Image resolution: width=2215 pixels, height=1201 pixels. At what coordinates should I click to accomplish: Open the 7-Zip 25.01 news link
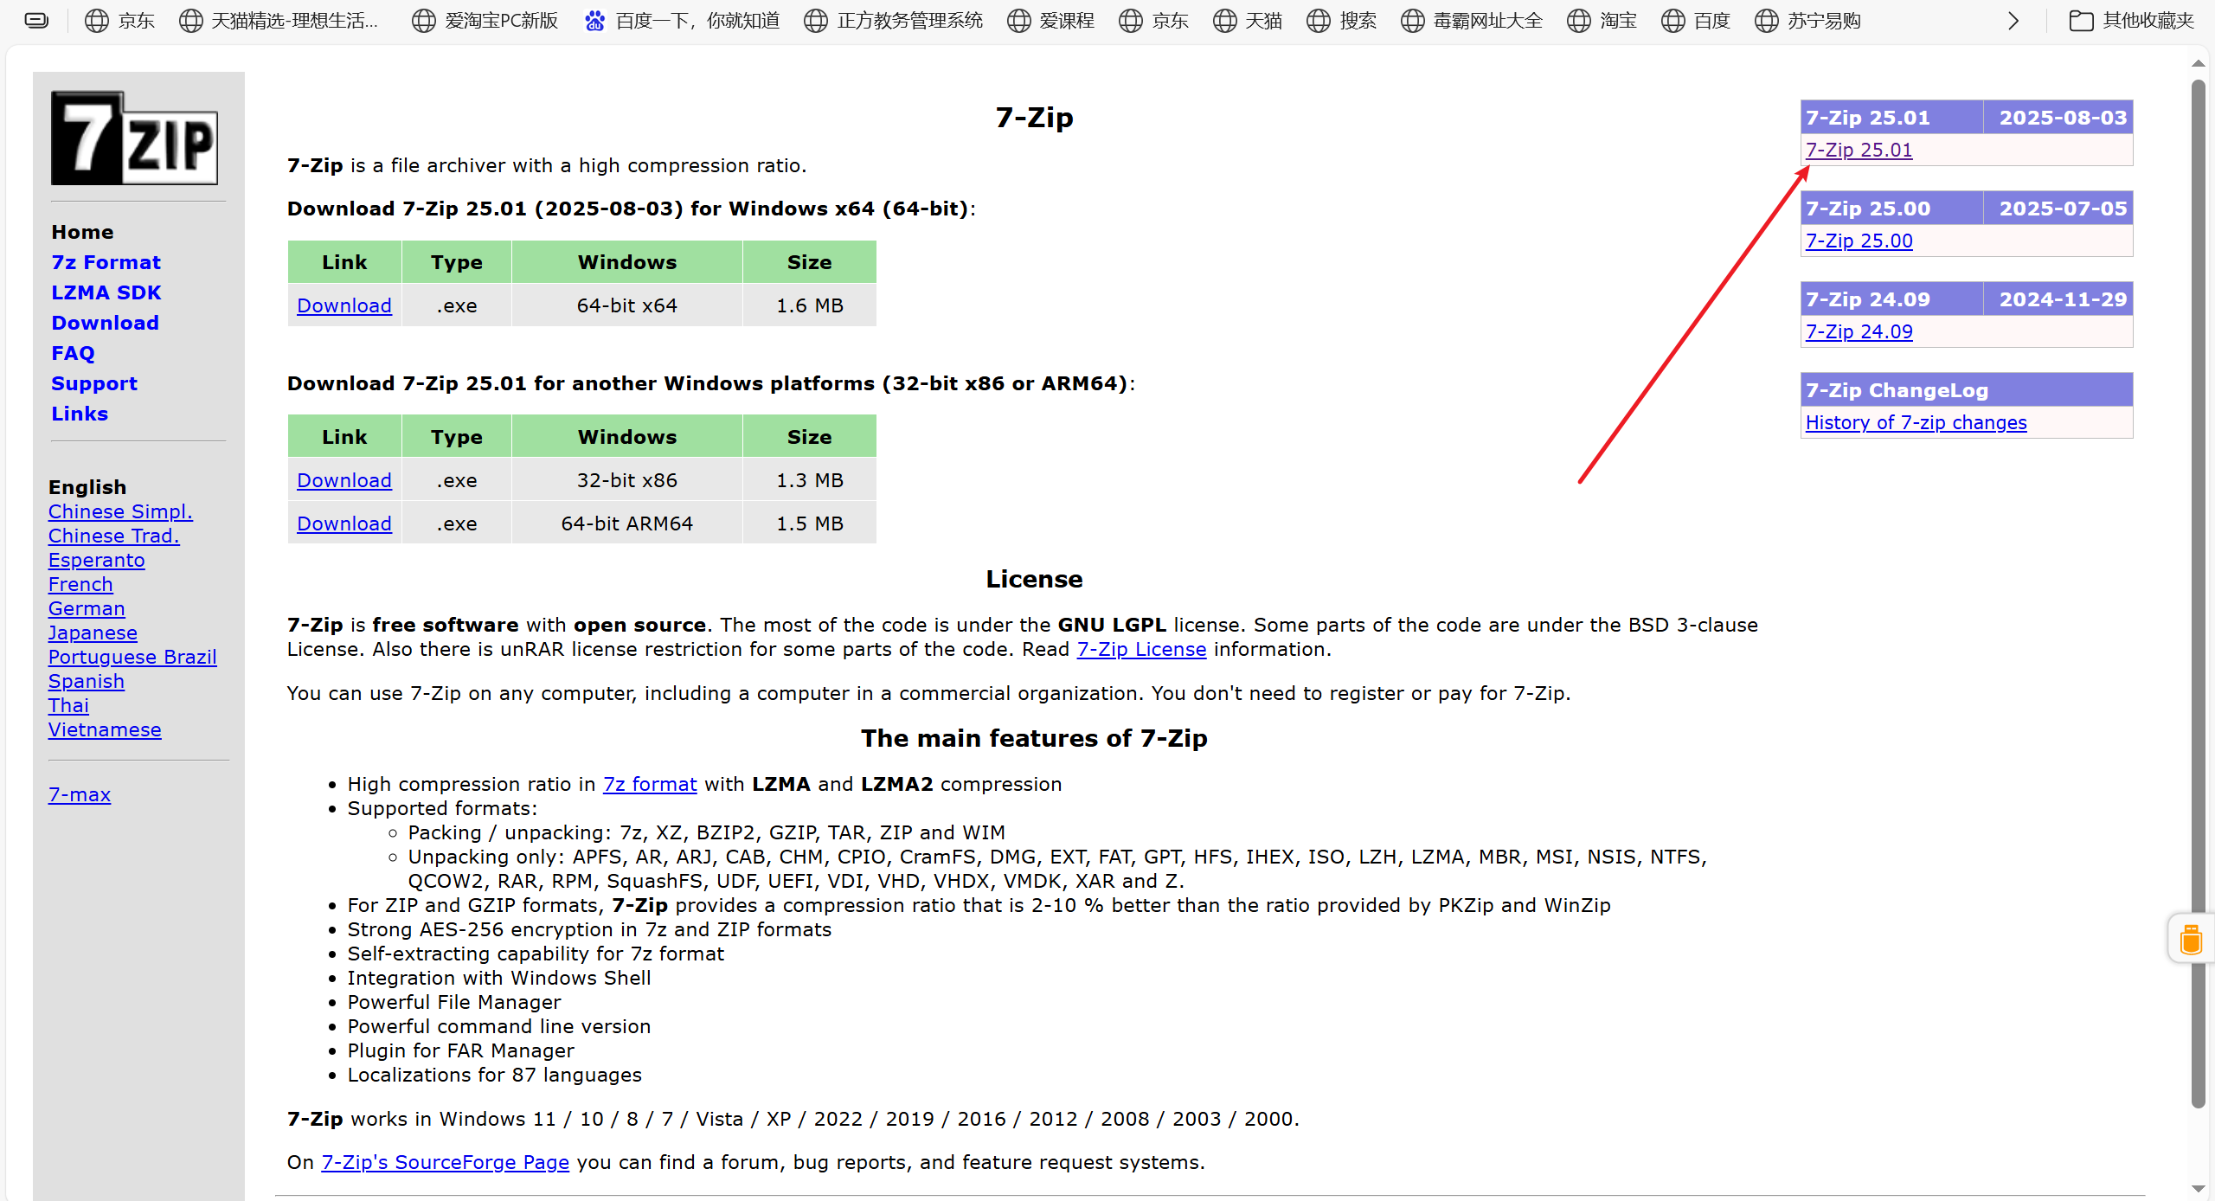click(x=1859, y=150)
